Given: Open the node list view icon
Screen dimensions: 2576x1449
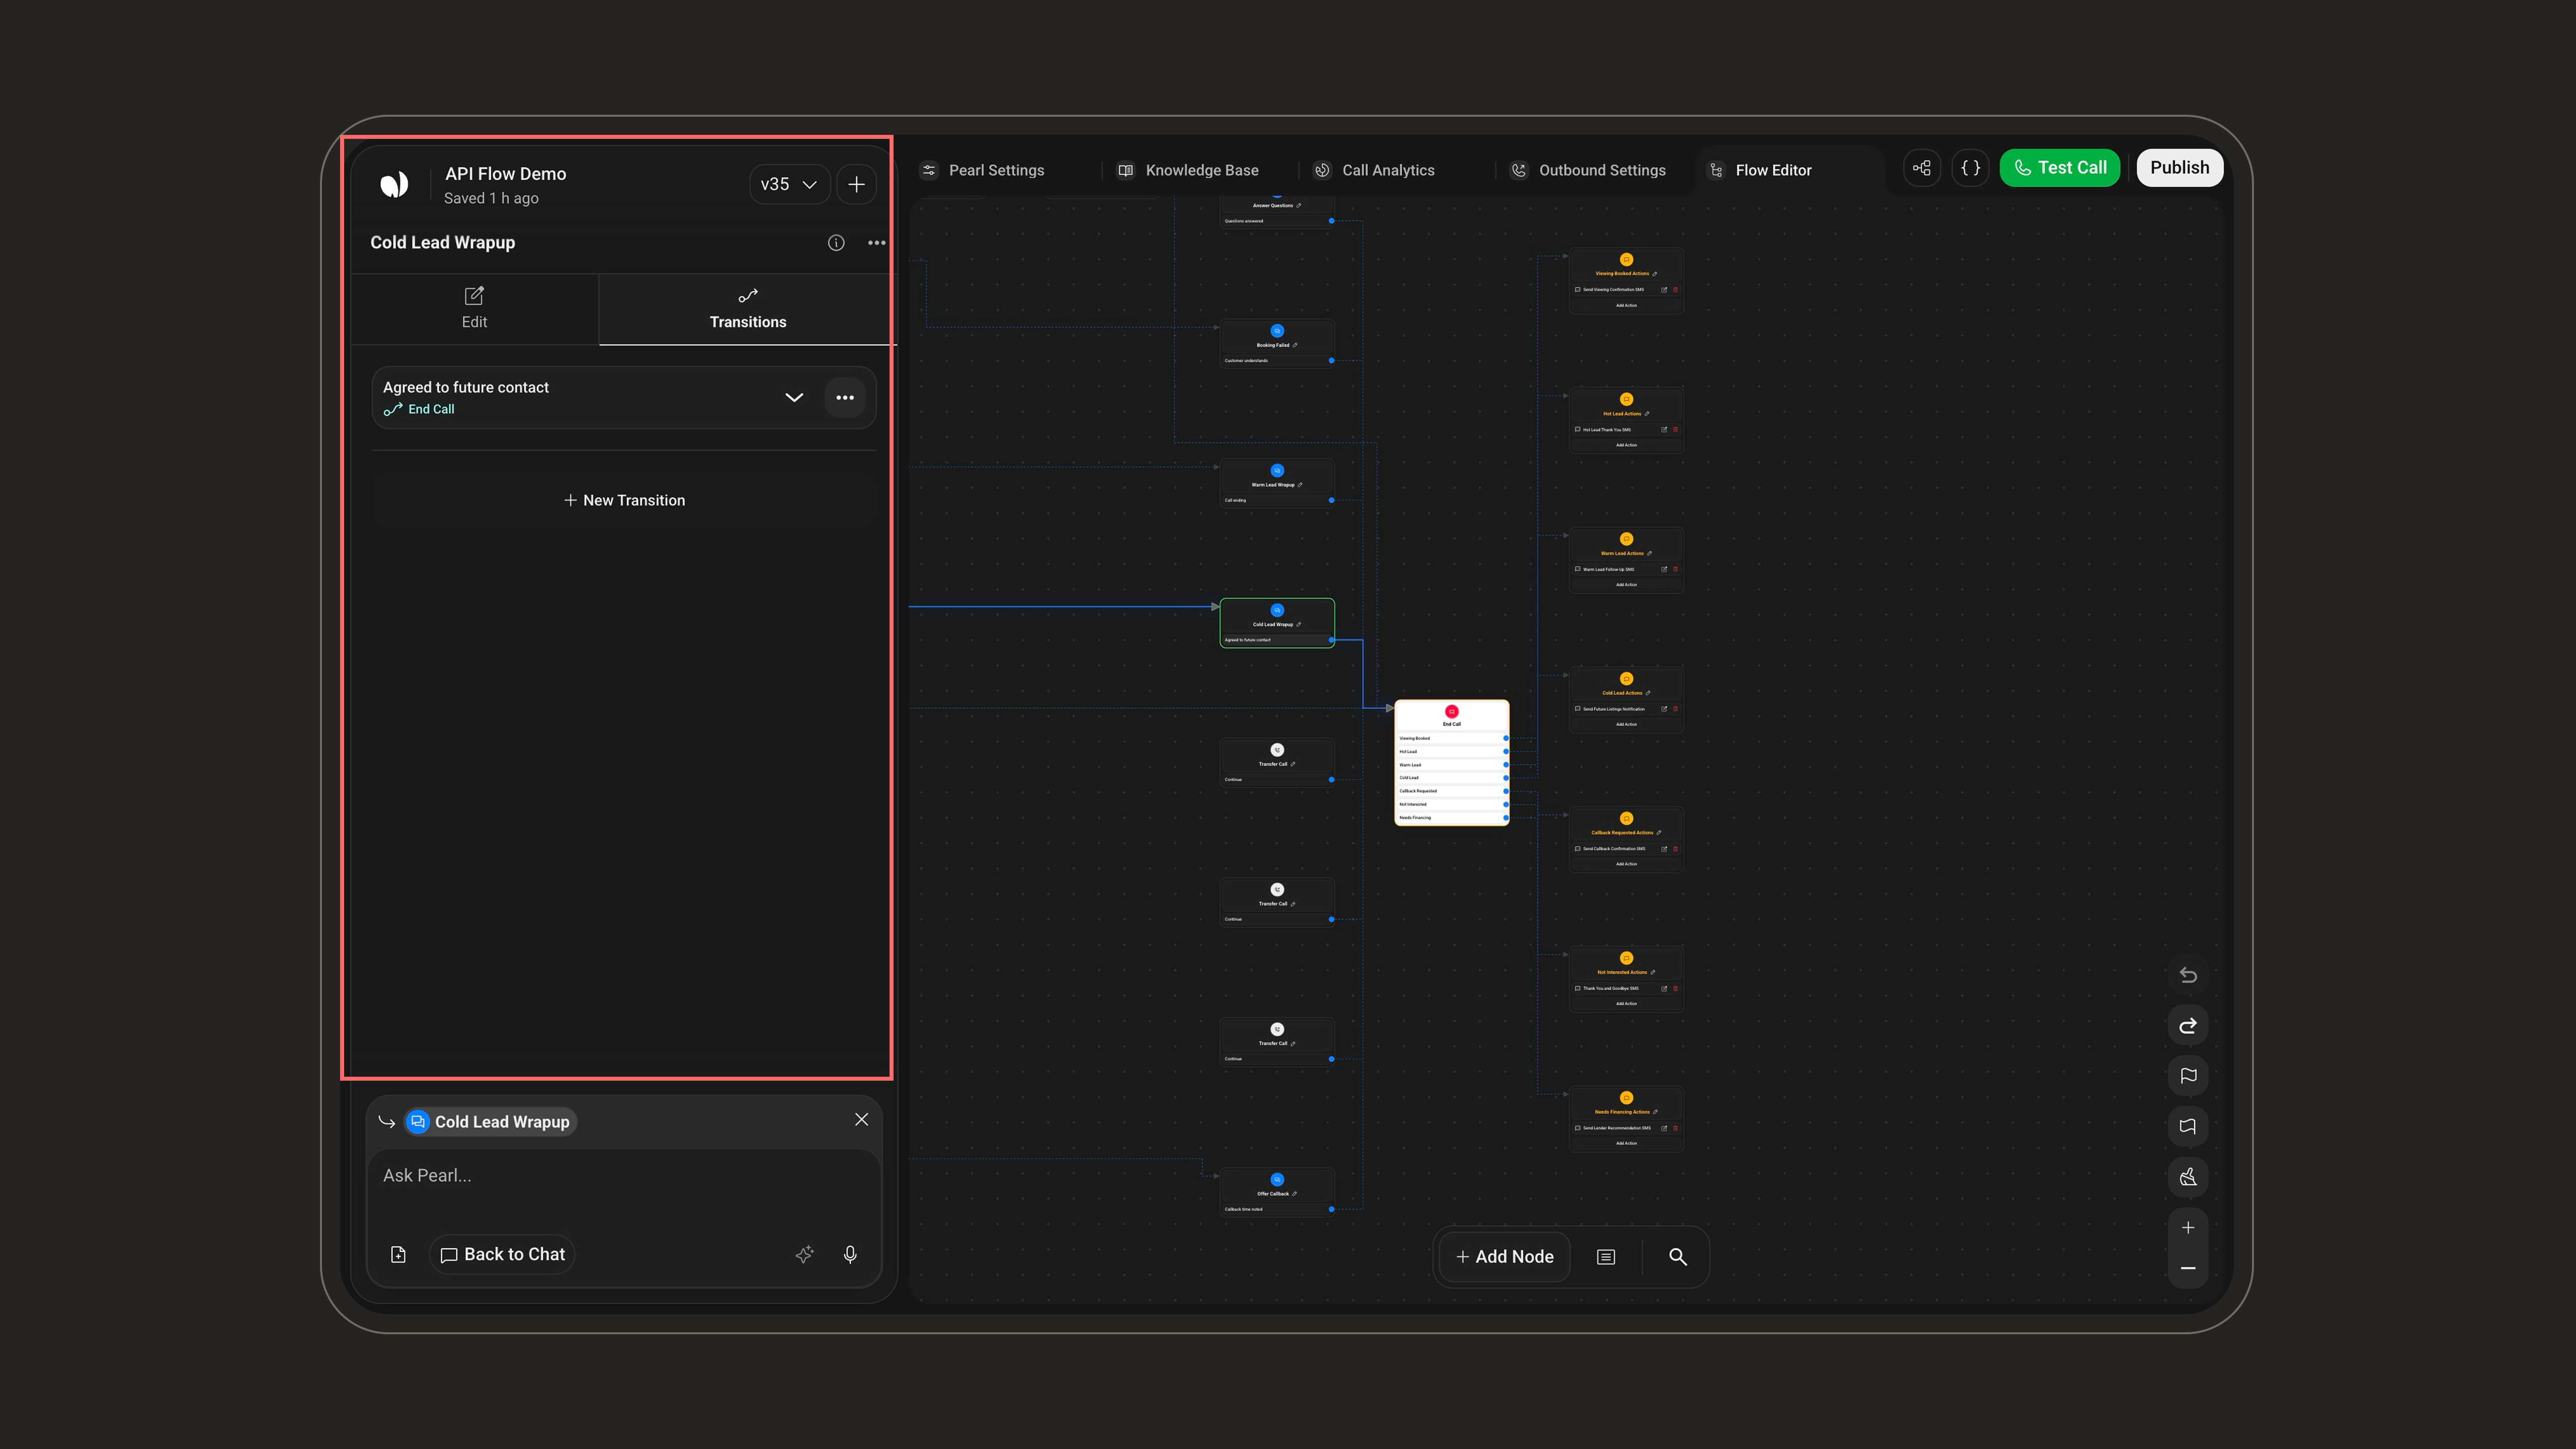Looking at the screenshot, I should (x=1606, y=1257).
